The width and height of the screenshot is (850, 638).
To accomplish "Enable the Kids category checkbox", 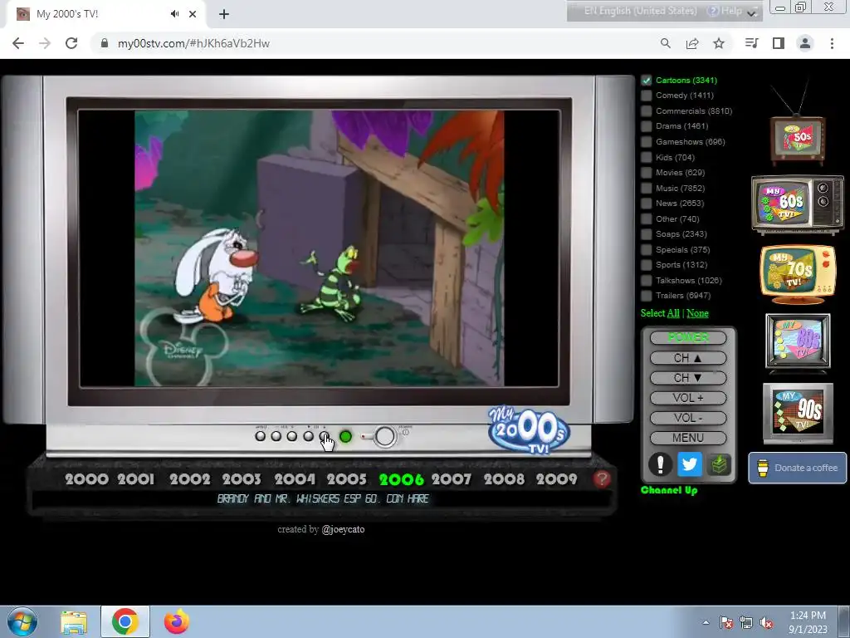I will point(646,157).
